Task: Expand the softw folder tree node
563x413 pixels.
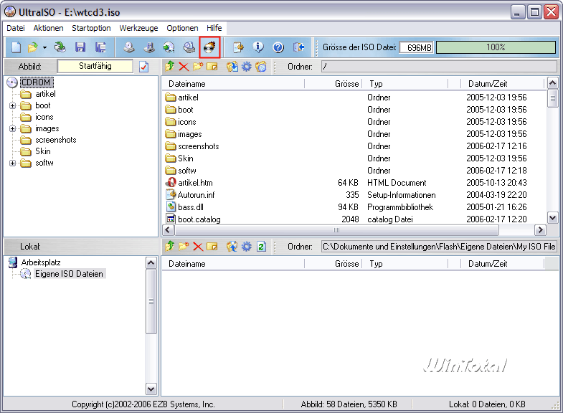Action: [12, 163]
